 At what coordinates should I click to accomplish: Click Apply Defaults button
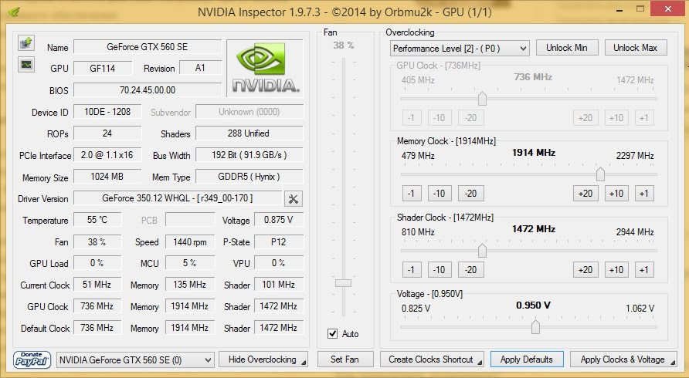point(527,359)
